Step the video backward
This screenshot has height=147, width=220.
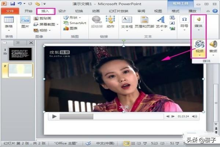pos(168,116)
